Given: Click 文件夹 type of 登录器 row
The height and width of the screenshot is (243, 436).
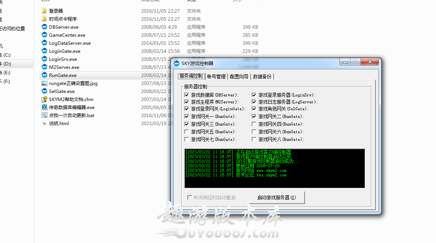Looking at the screenshot, I should 194,11.
